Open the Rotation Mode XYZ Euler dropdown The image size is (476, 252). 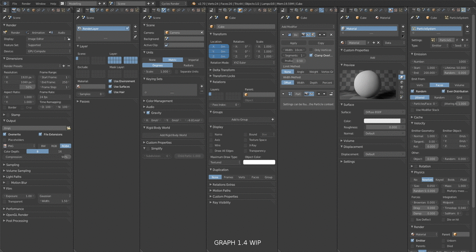tap(254, 62)
